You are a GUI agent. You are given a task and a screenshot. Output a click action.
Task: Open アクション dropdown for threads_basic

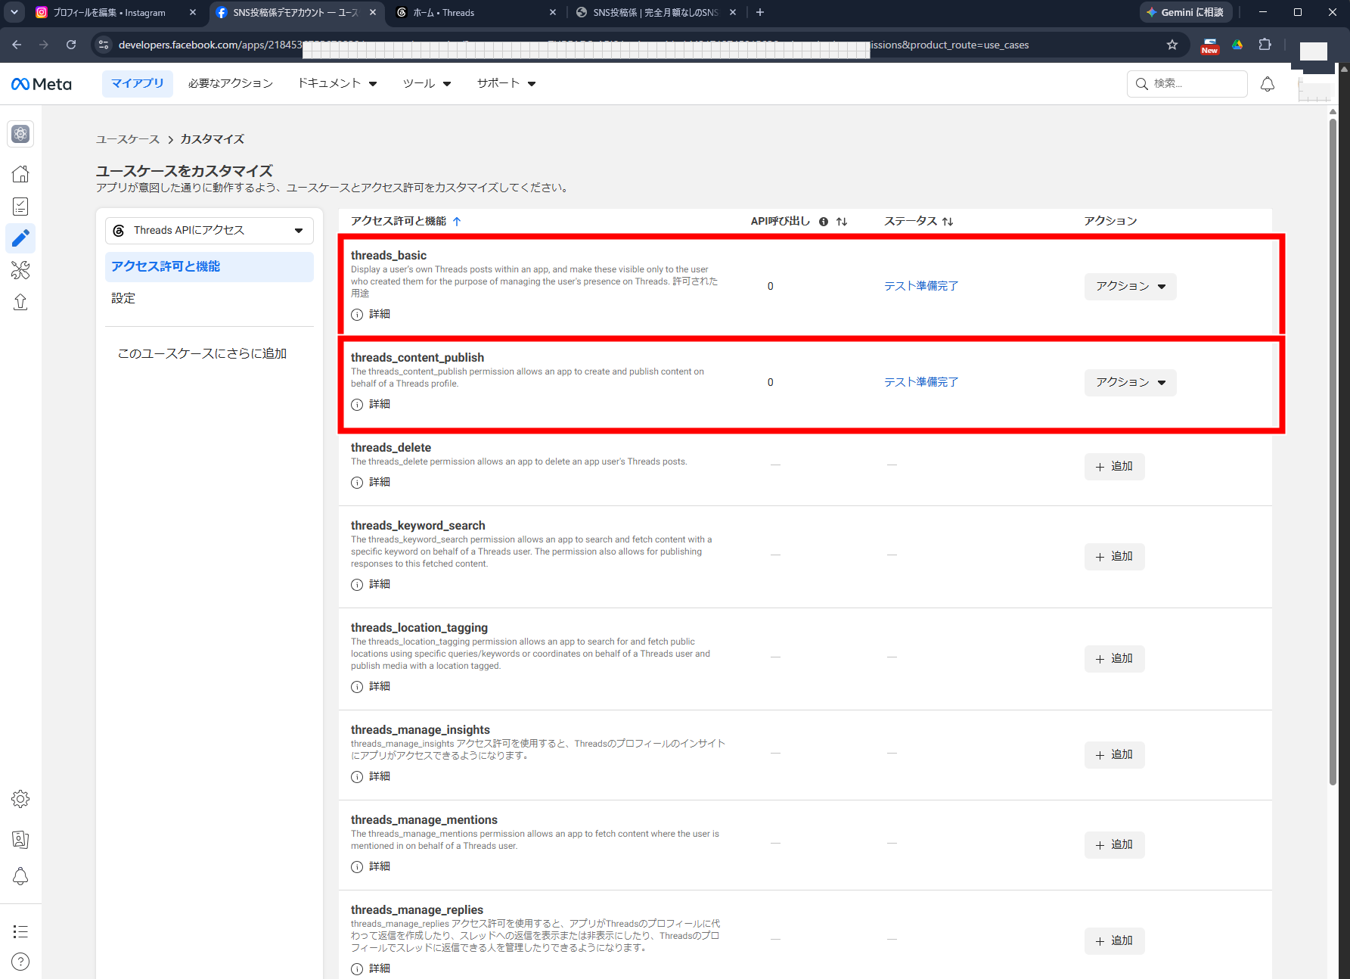click(1130, 287)
